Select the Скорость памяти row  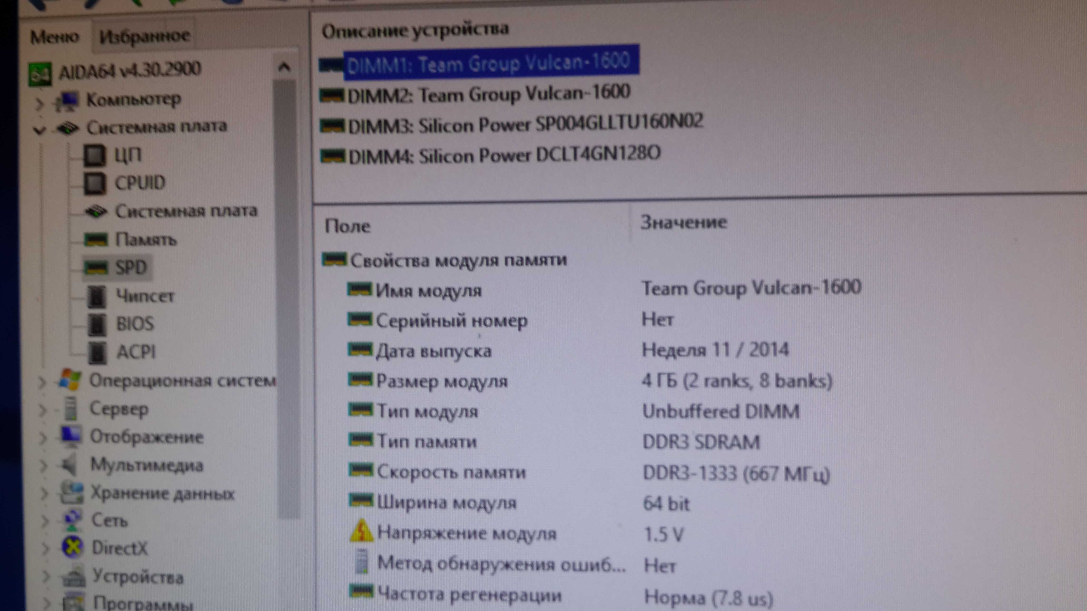point(589,472)
